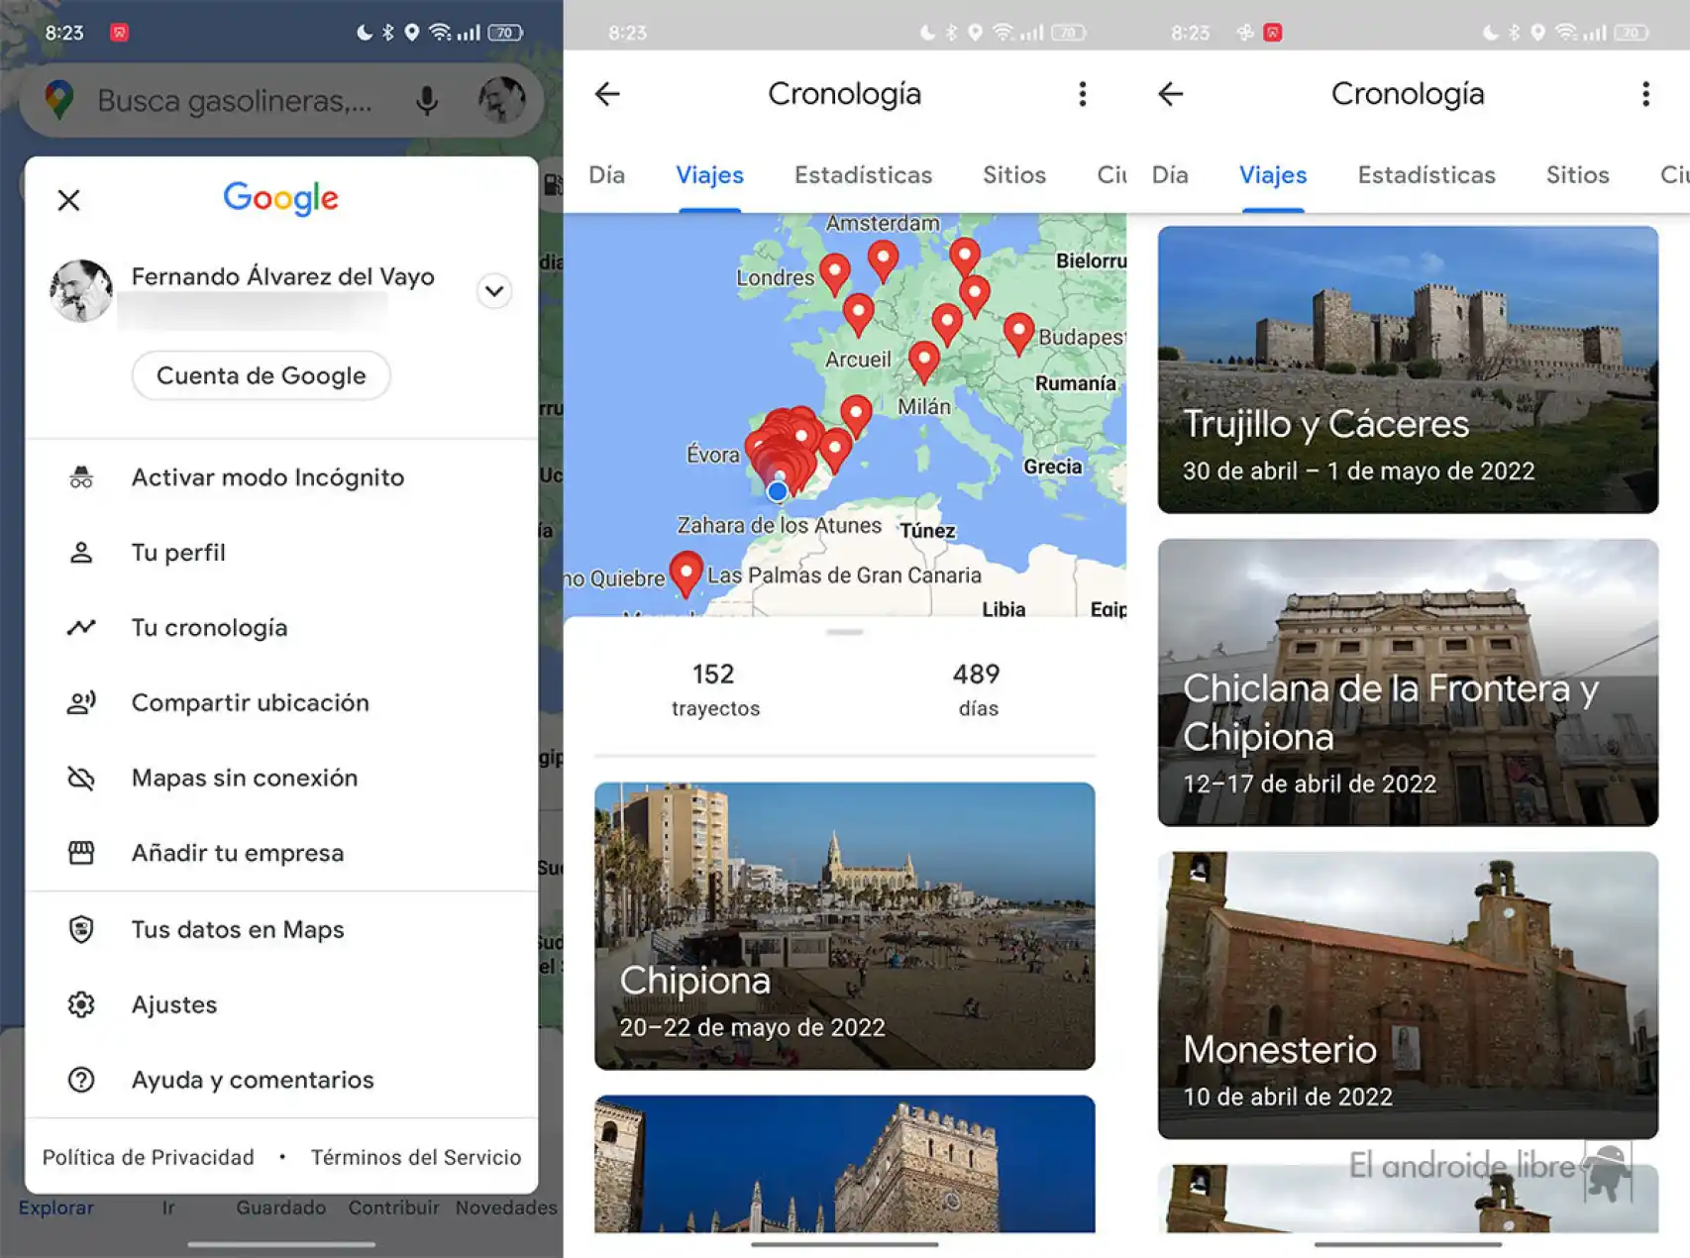Open Ayuda y comentarios help
1690x1258 pixels.
click(252, 1080)
